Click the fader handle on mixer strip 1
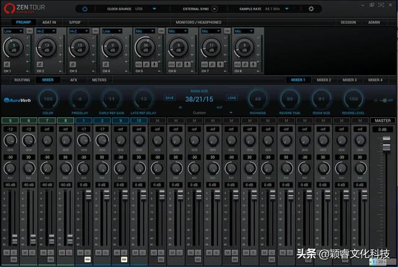Viewport: 398px width, 267px height. click(x=88, y=195)
